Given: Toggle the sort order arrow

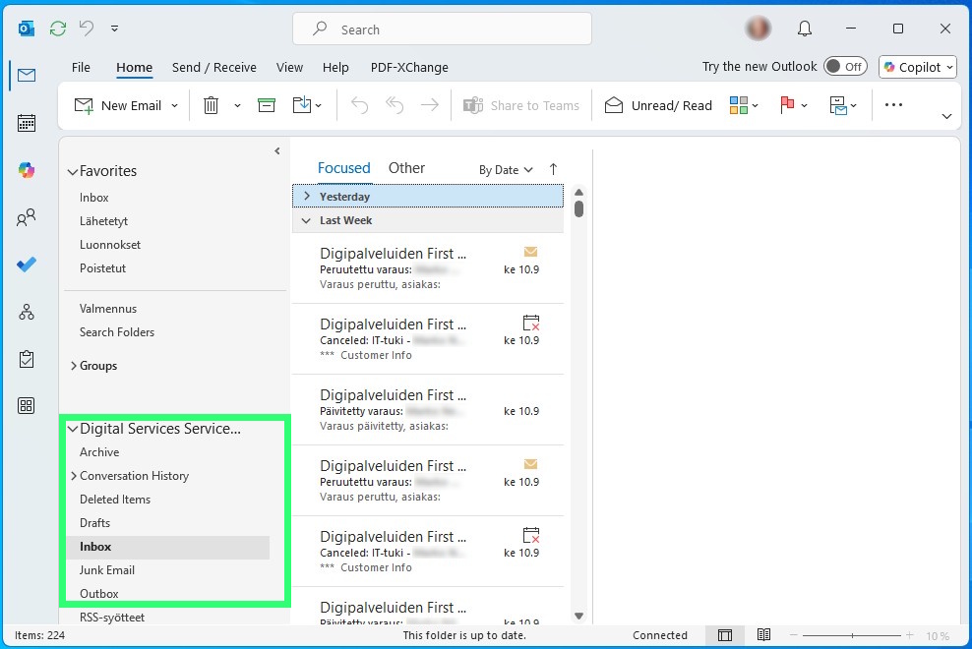Looking at the screenshot, I should 553,169.
